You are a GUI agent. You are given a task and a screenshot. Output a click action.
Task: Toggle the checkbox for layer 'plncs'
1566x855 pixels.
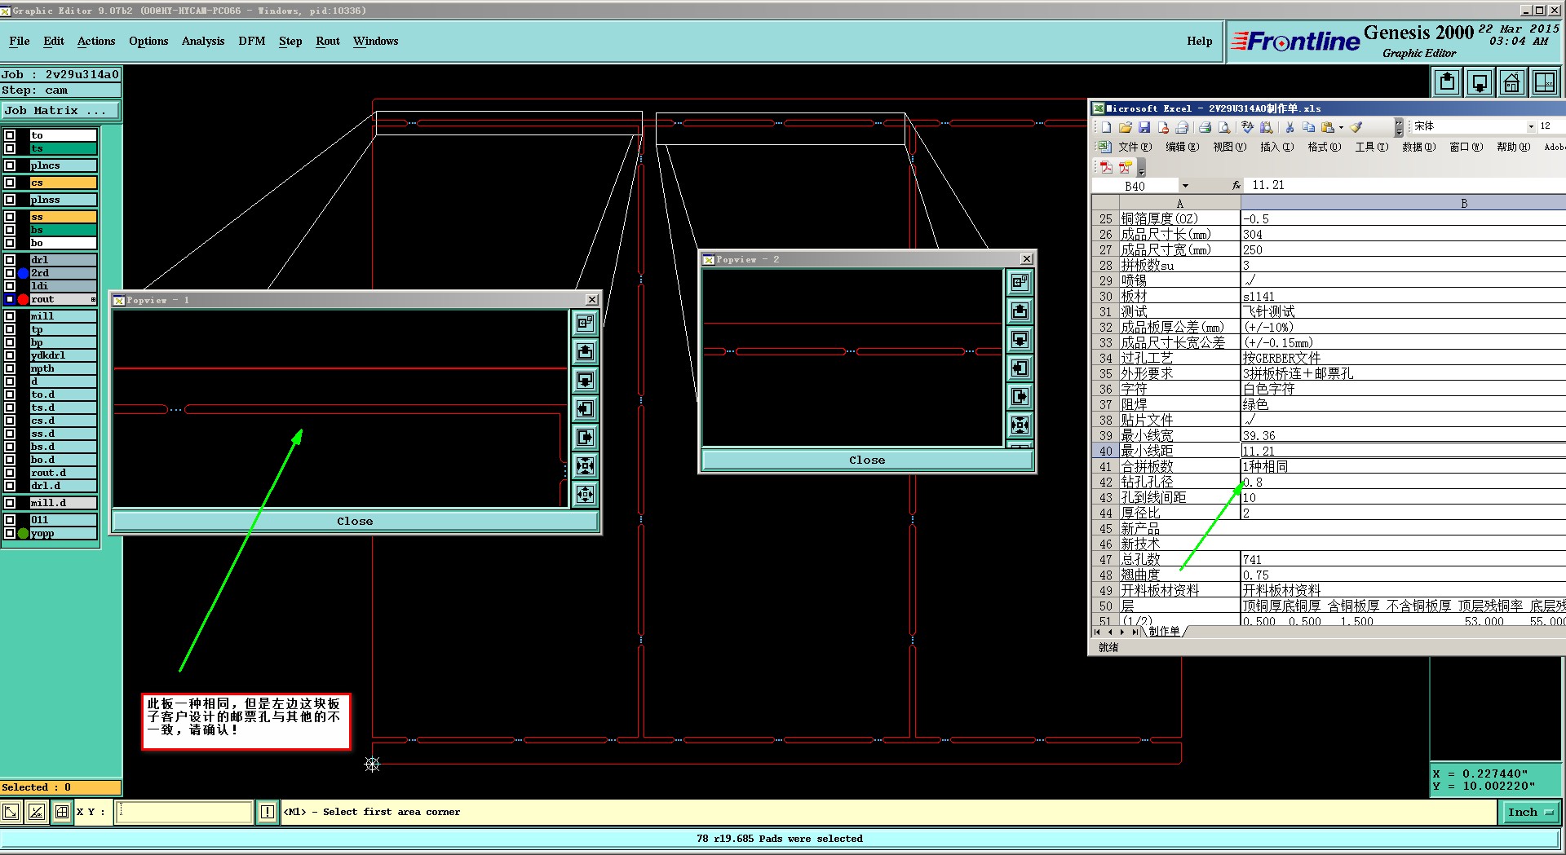click(10, 165)
